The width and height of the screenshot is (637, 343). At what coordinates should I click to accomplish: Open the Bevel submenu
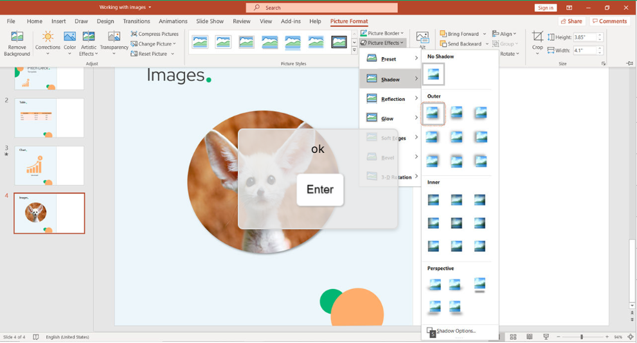tap(390, 157)
